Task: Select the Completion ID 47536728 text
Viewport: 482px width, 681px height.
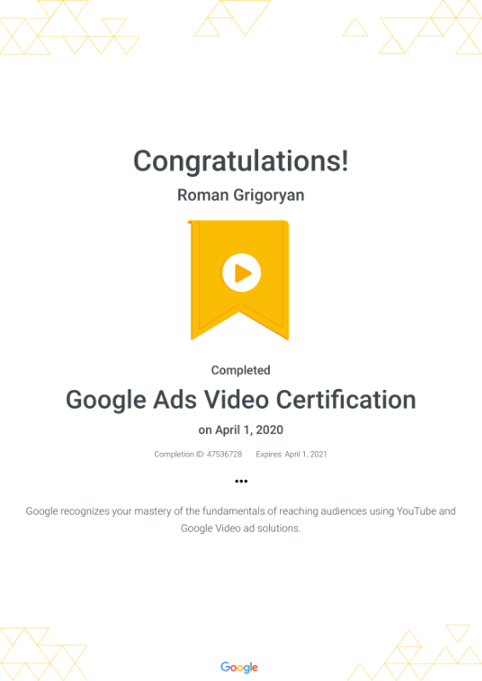Action: pyautogui.click(x=198, y=455)
